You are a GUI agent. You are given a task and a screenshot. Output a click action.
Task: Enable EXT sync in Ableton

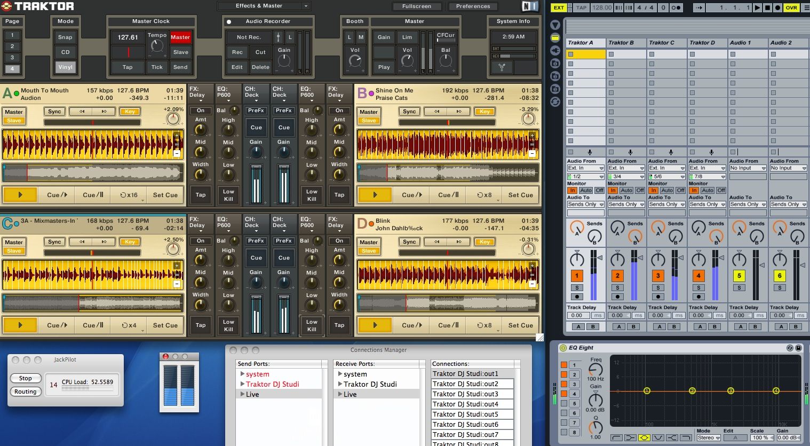click(558, 7)
